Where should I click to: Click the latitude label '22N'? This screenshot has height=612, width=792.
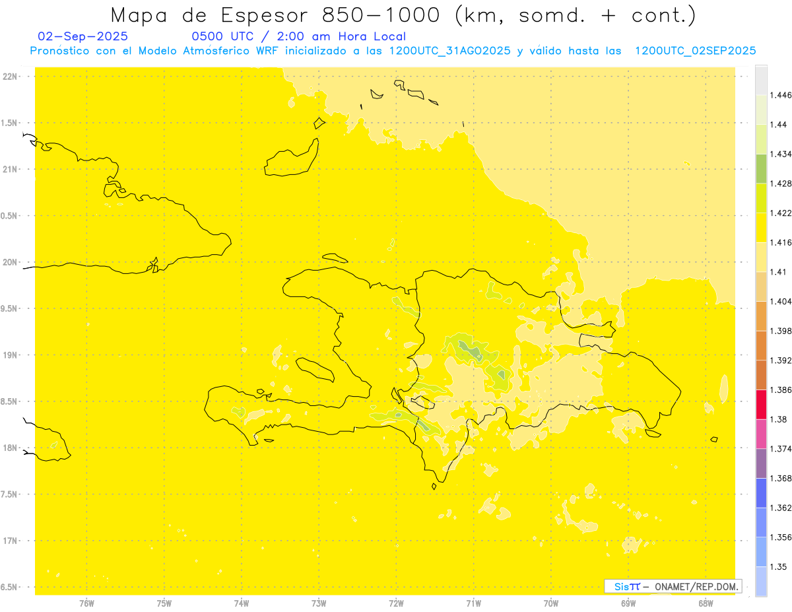point(10,76)
